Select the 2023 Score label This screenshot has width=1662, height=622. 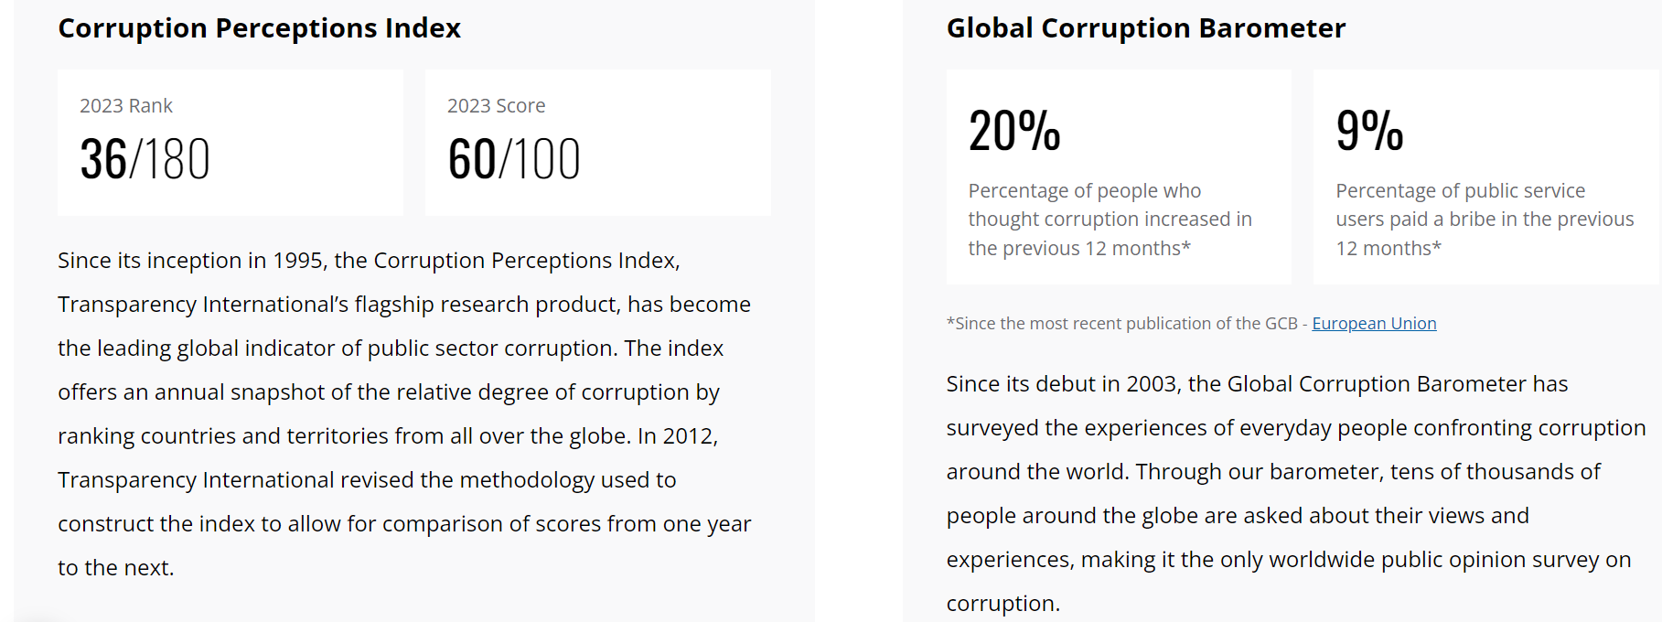[496, 106]
